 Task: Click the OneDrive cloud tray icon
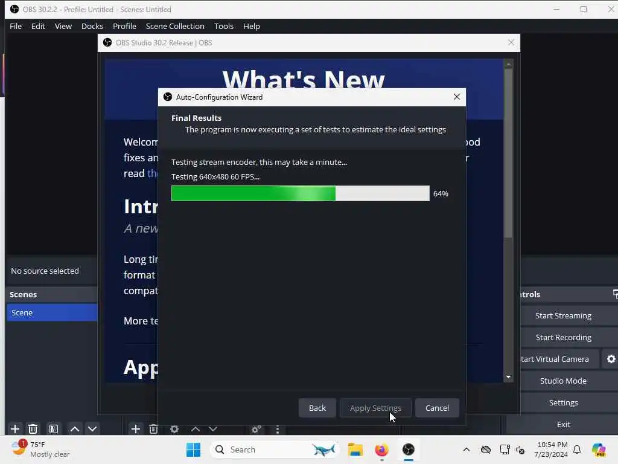[x=486, y=449]
